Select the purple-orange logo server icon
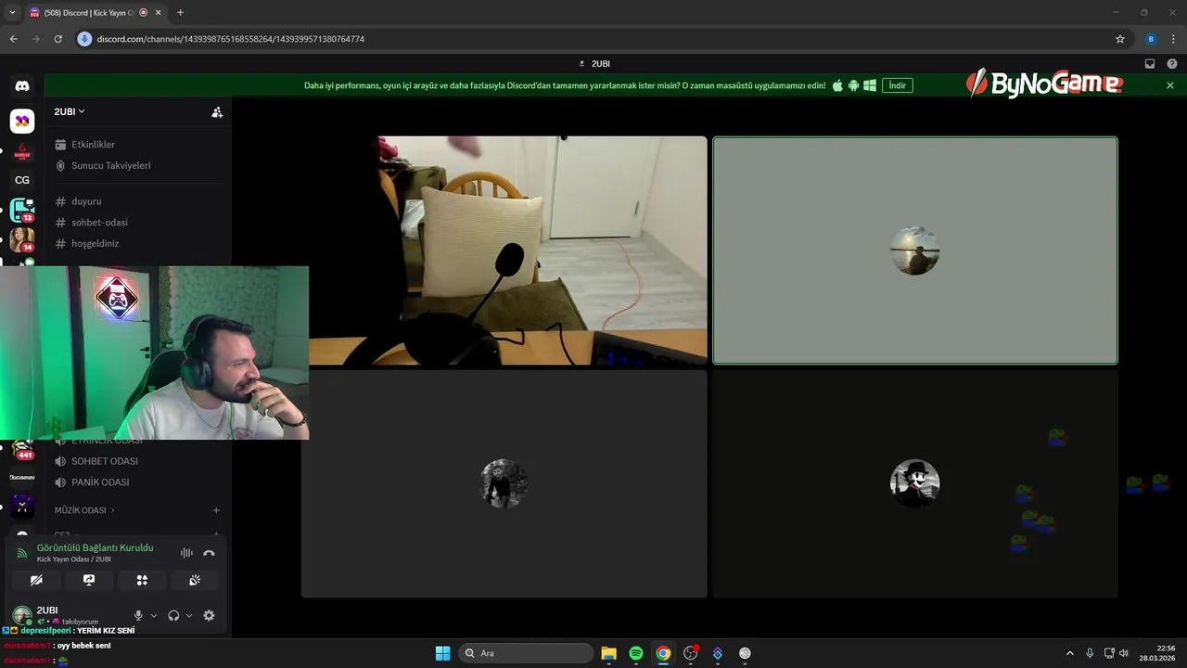 (x=22, y=122)
